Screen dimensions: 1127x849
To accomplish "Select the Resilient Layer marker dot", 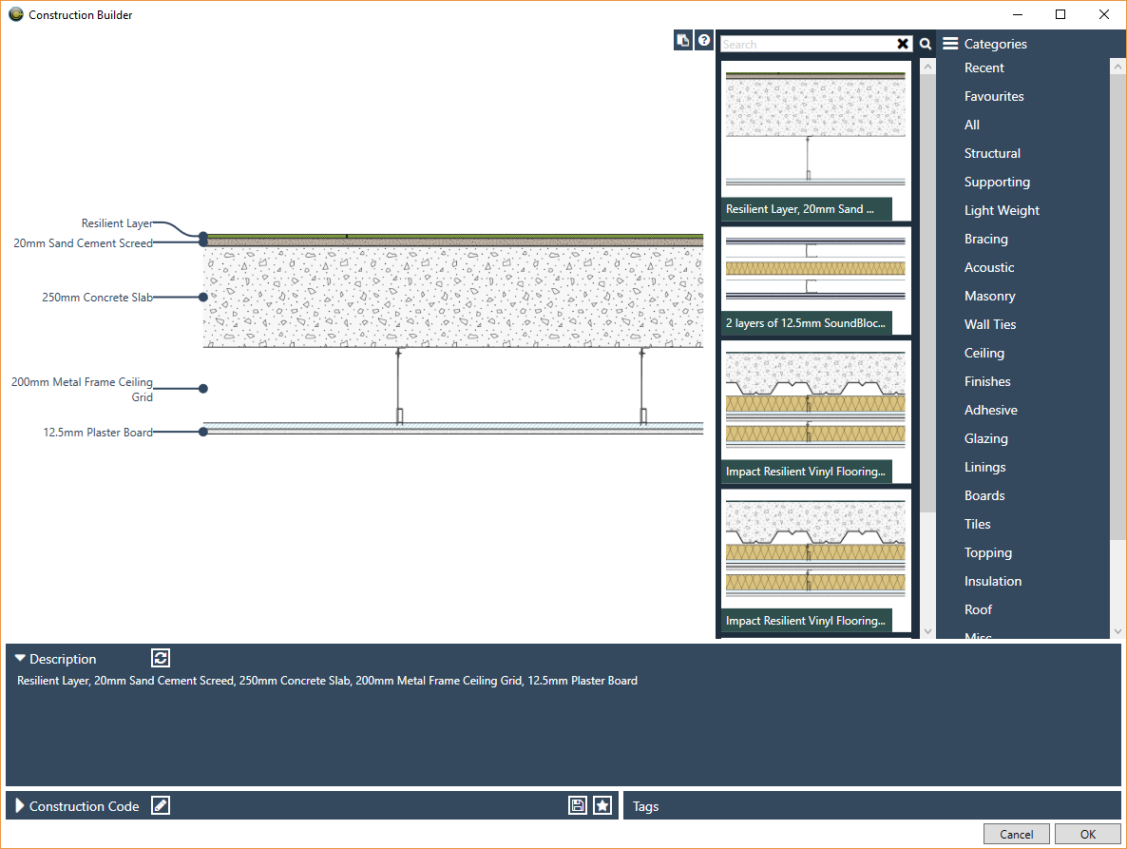I will (202, 237).
